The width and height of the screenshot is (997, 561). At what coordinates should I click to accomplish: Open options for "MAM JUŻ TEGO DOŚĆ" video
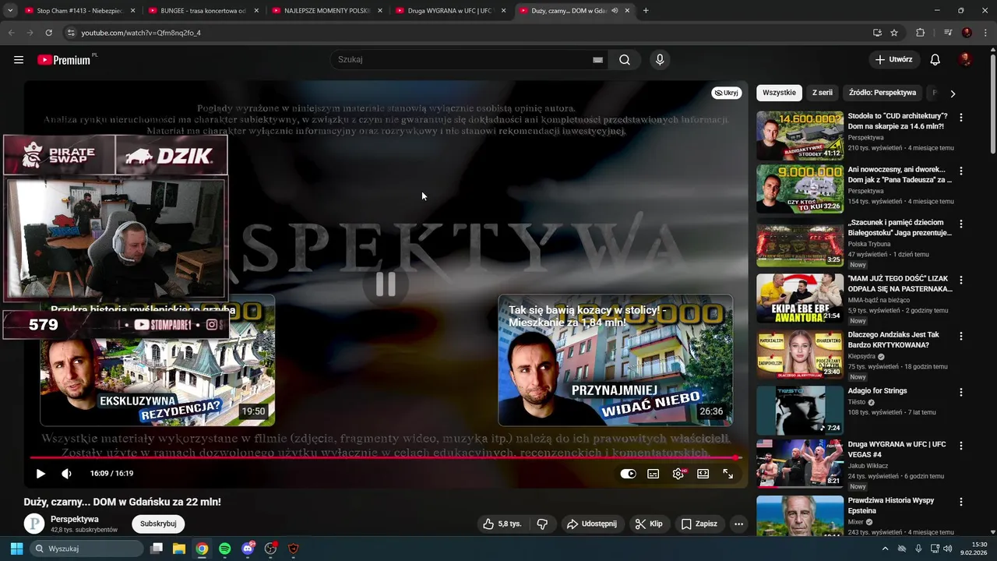pos(960,280)
